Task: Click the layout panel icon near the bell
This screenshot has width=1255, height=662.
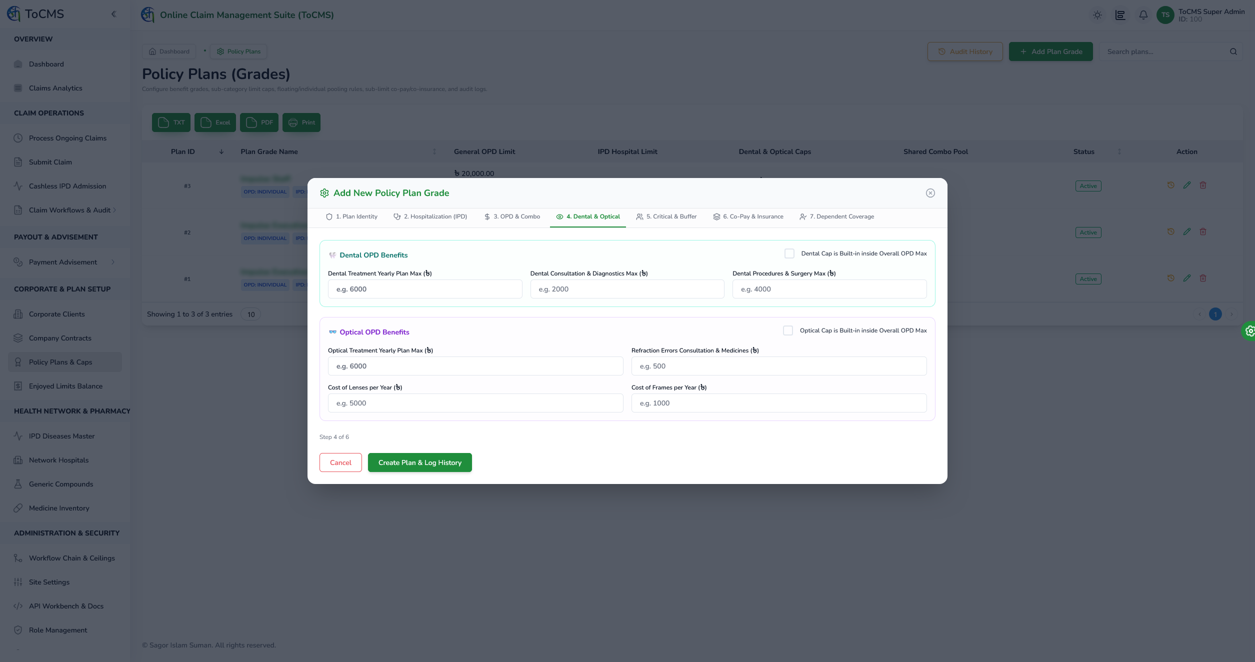Action: tap(1120, 15)
